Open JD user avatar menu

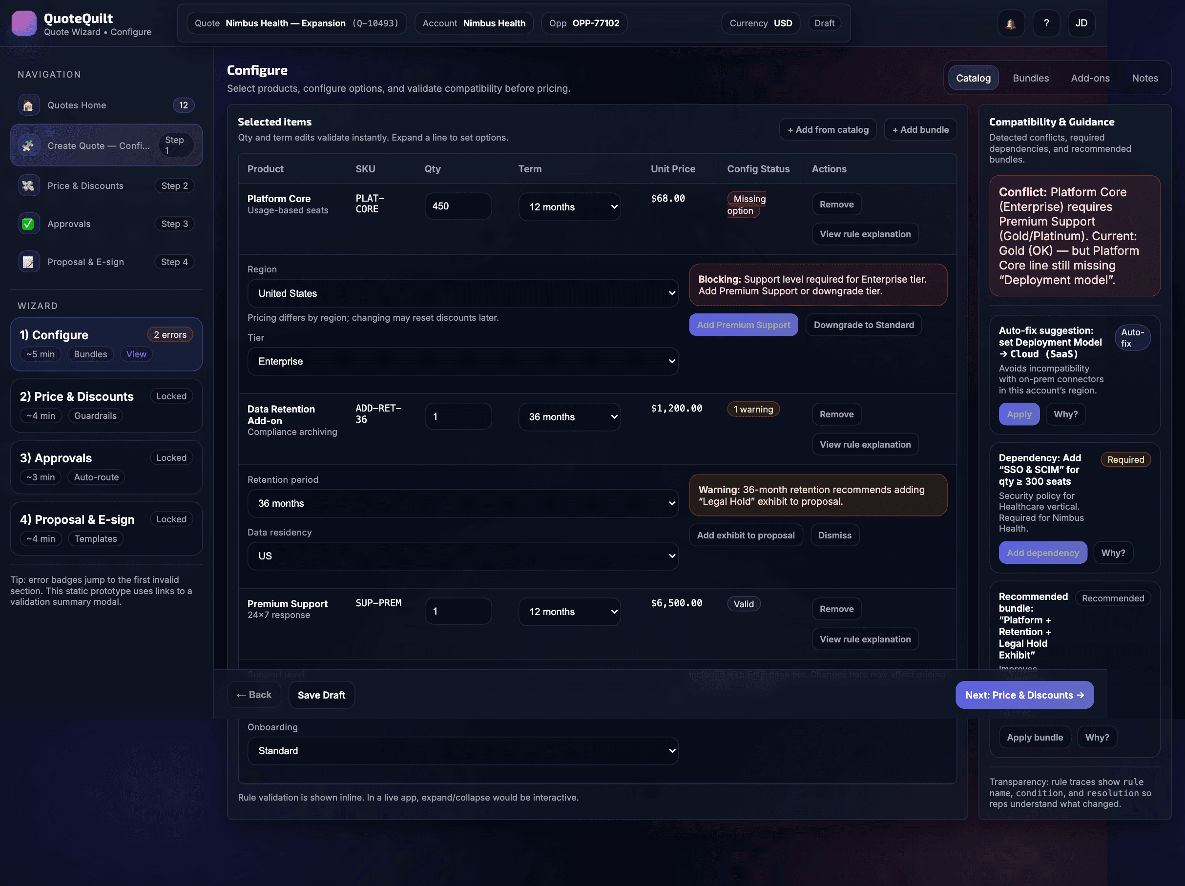coord(1081,23)
